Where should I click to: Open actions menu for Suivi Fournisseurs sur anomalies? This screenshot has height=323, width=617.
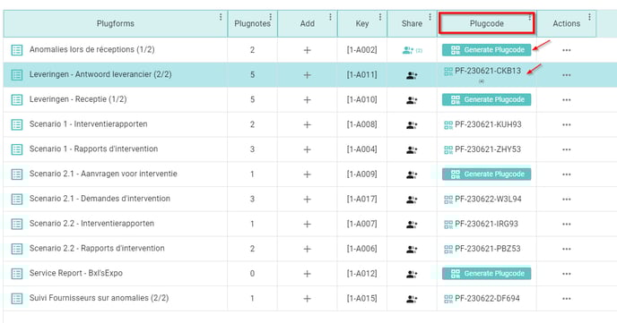(x=567, y=299)
